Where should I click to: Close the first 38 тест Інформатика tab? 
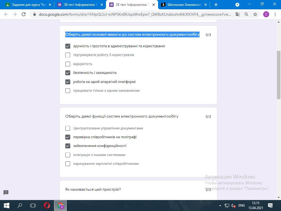click(x=102, y=5)
